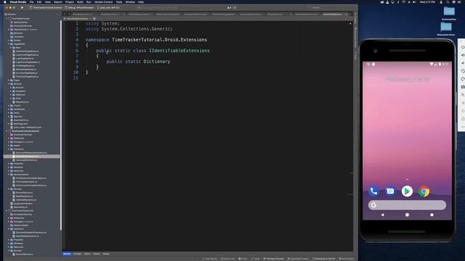Launch Chrome on the emulator
This screenshot has height=261, width=465.
[x=424, y=191]
